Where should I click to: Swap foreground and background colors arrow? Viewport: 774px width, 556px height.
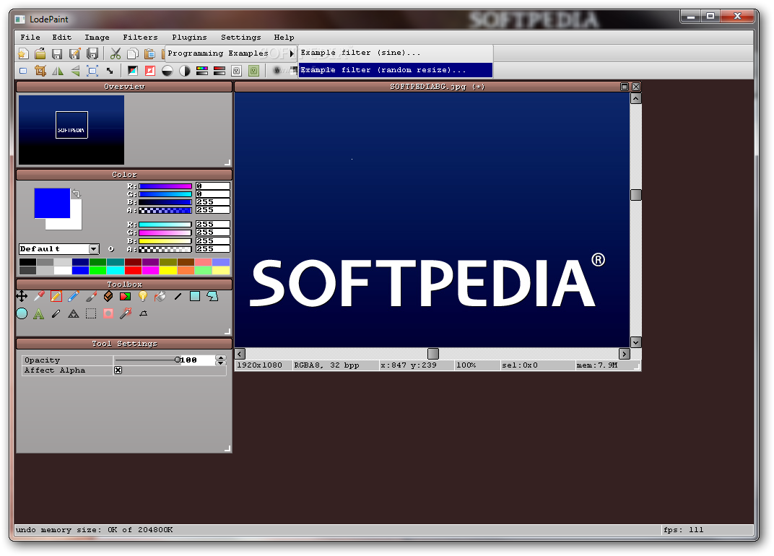[x=77, y=194]
